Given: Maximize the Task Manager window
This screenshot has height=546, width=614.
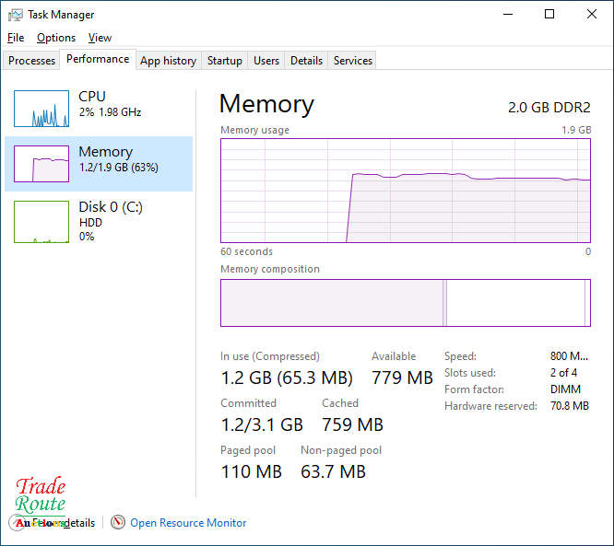Looking at the screenshot, I should point(549,15).
